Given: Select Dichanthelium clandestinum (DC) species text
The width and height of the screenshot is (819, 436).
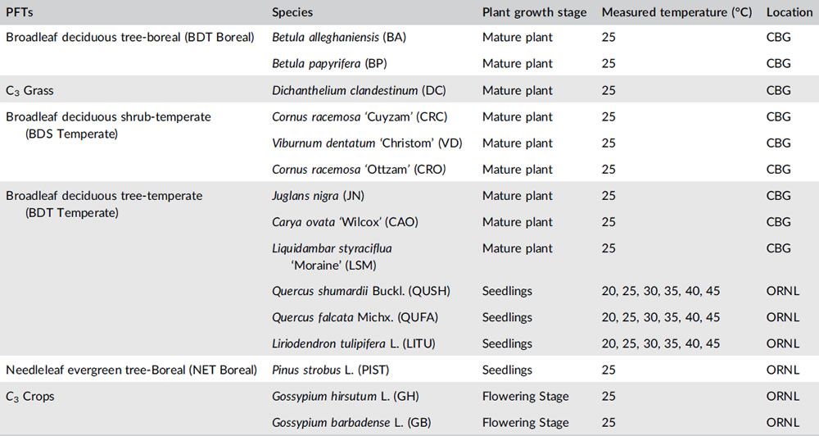Looking at the screenshot, I should 357,90.
